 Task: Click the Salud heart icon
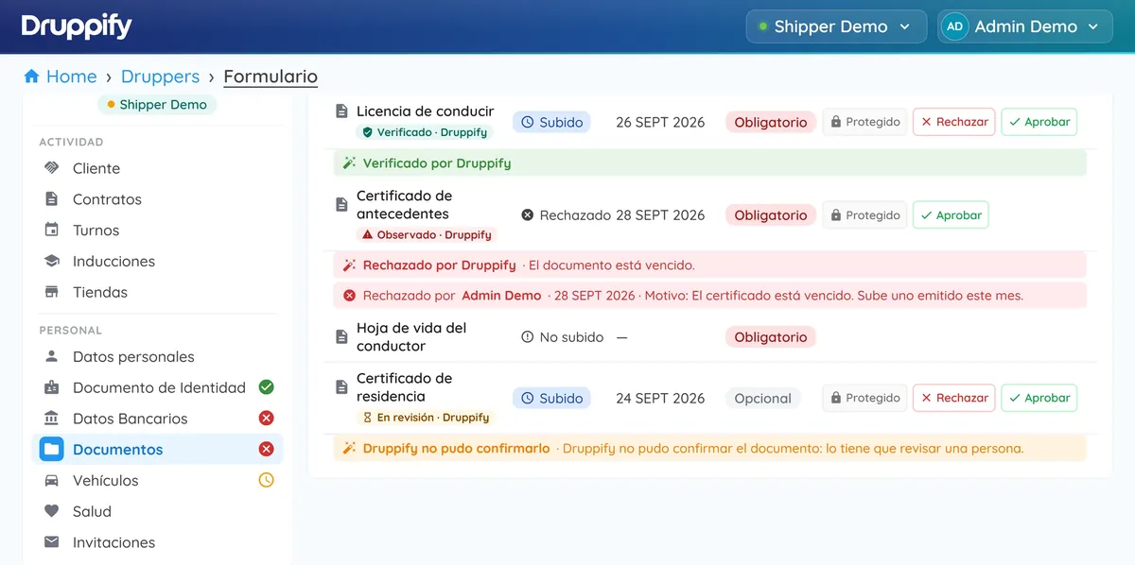[52, 511]
